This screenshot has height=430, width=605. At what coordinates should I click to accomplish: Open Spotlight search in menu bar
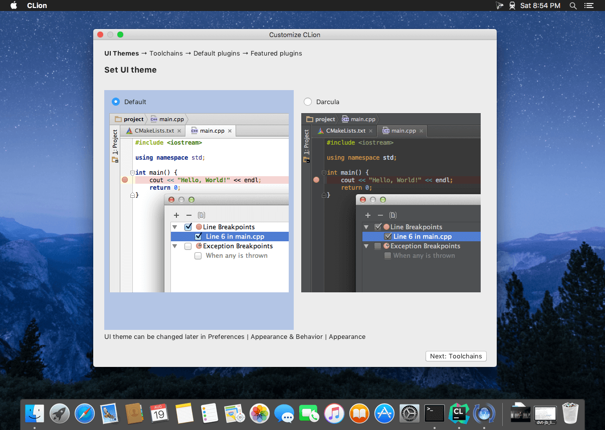click(573, 6)
